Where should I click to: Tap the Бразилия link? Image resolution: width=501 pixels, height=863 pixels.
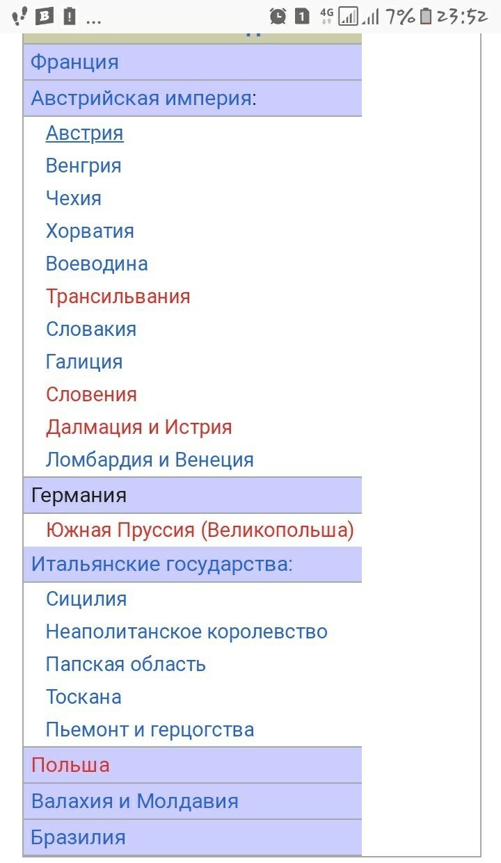pyautogui.click(x=78, y=837)
